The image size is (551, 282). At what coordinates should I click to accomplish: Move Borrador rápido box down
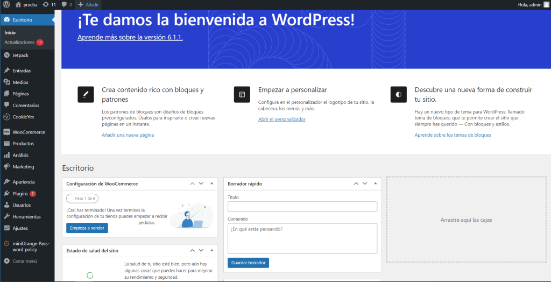coord(365,184)
